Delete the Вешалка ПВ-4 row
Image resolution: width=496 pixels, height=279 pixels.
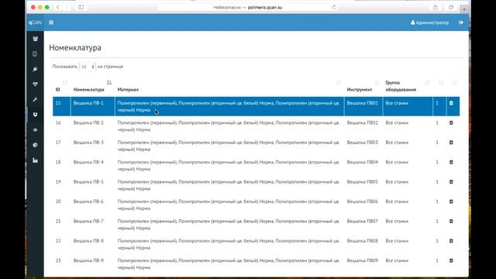tap(451, 162)
